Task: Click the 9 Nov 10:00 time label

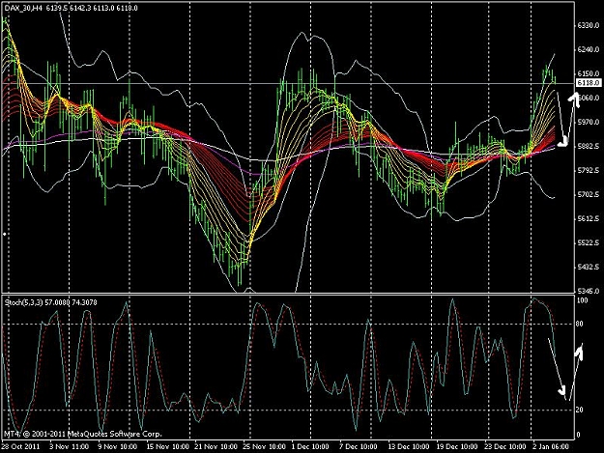Action: [x=117, y=446]
